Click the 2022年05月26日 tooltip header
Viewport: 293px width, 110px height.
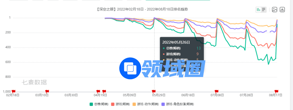click(x=176, y=42)
